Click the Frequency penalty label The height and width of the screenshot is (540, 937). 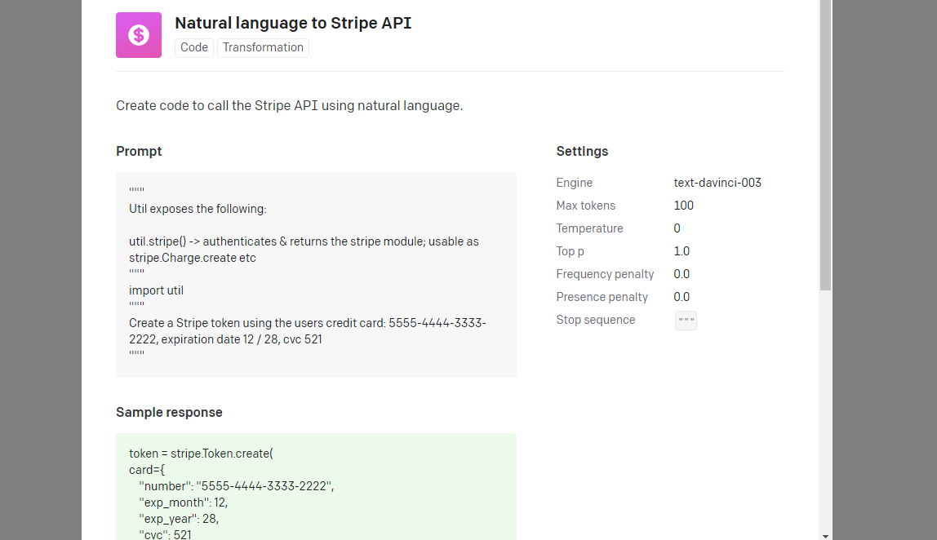[605, 274]
